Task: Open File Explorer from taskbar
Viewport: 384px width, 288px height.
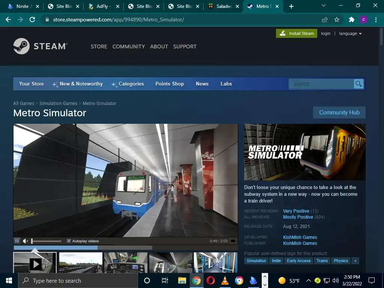Action: (182, 280)
